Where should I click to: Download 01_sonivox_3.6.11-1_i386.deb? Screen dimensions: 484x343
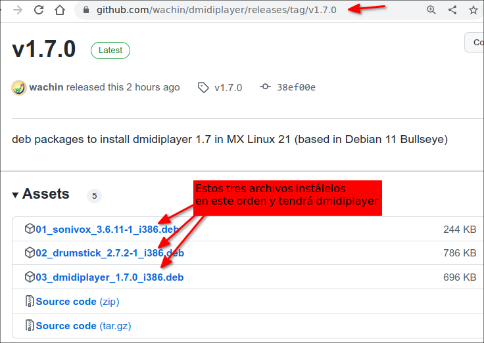point(107,230)
